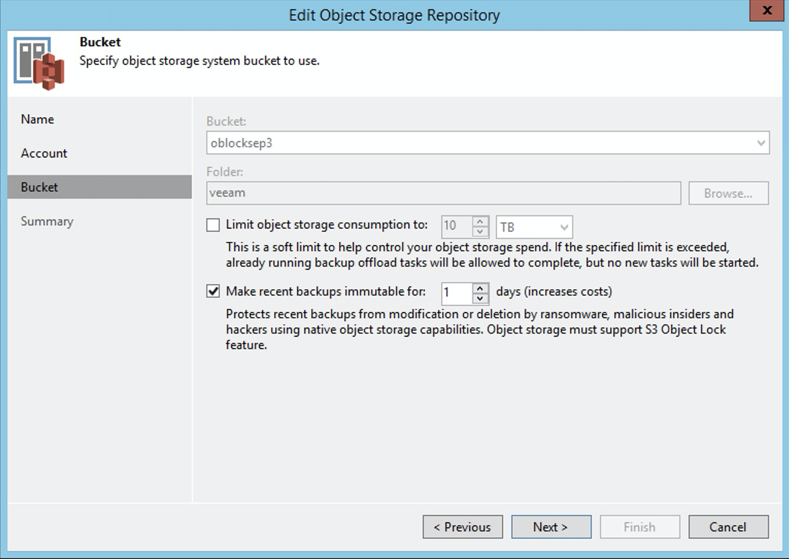Increment the immutability days value
This screenshot has height=559, width=789.
tap(480, 288)
